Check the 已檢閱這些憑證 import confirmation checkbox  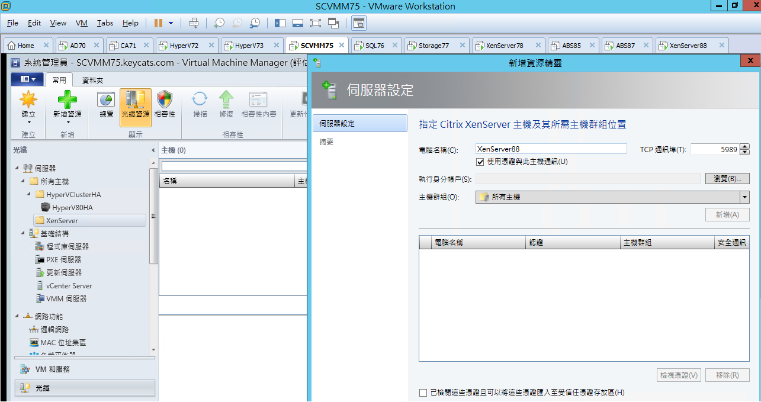click(423, 393)
